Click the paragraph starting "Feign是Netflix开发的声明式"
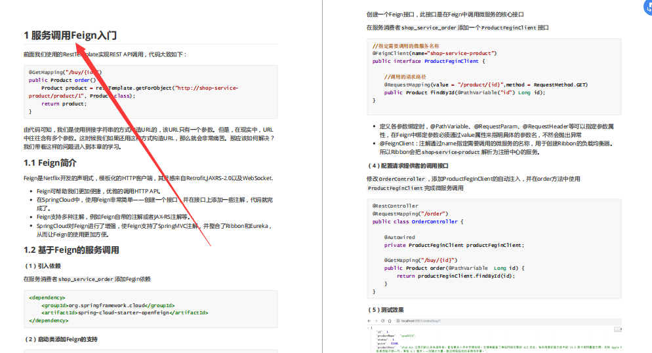Screen dimensions: 652x353 148,178
